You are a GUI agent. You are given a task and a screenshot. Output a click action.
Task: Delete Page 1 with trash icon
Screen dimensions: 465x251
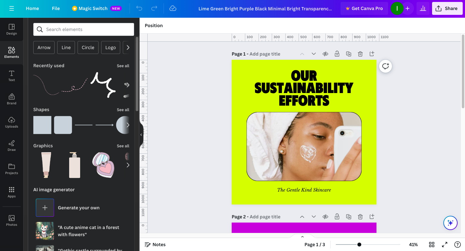coord(360,54)
